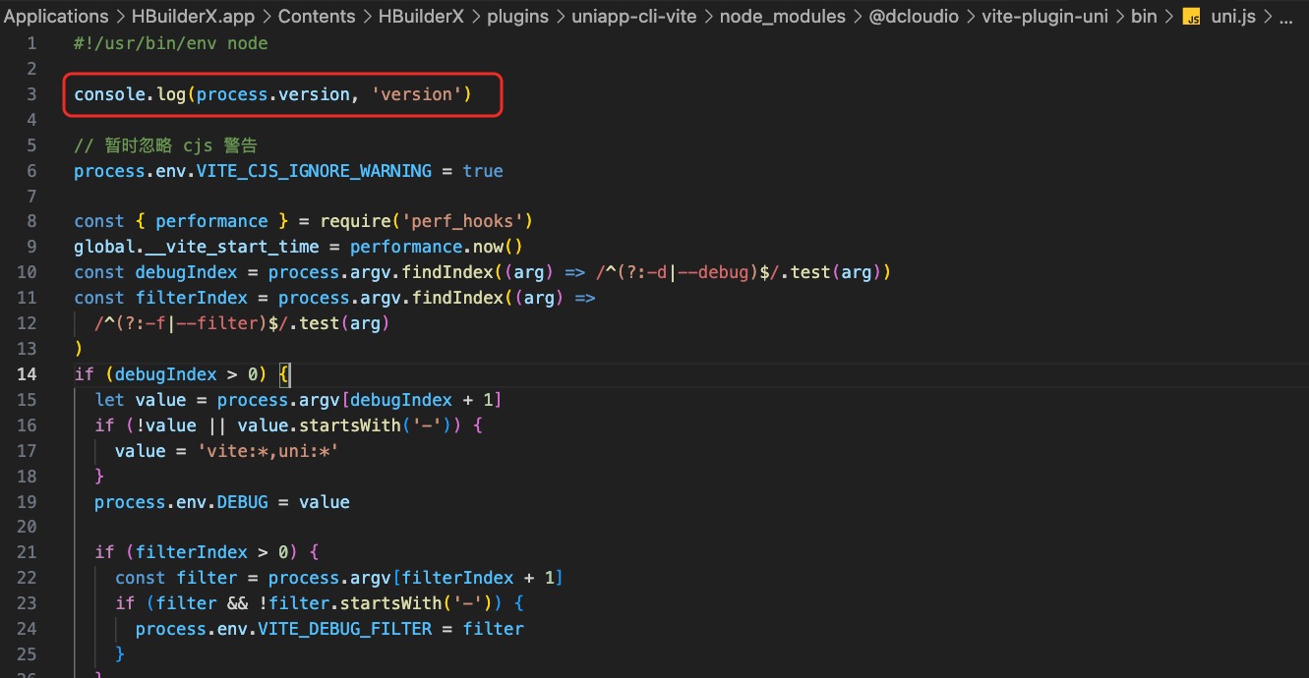1309x678 pixels.
Task: Click the JS file icon in breadcrumb
Action: (x=1191, y=17)
